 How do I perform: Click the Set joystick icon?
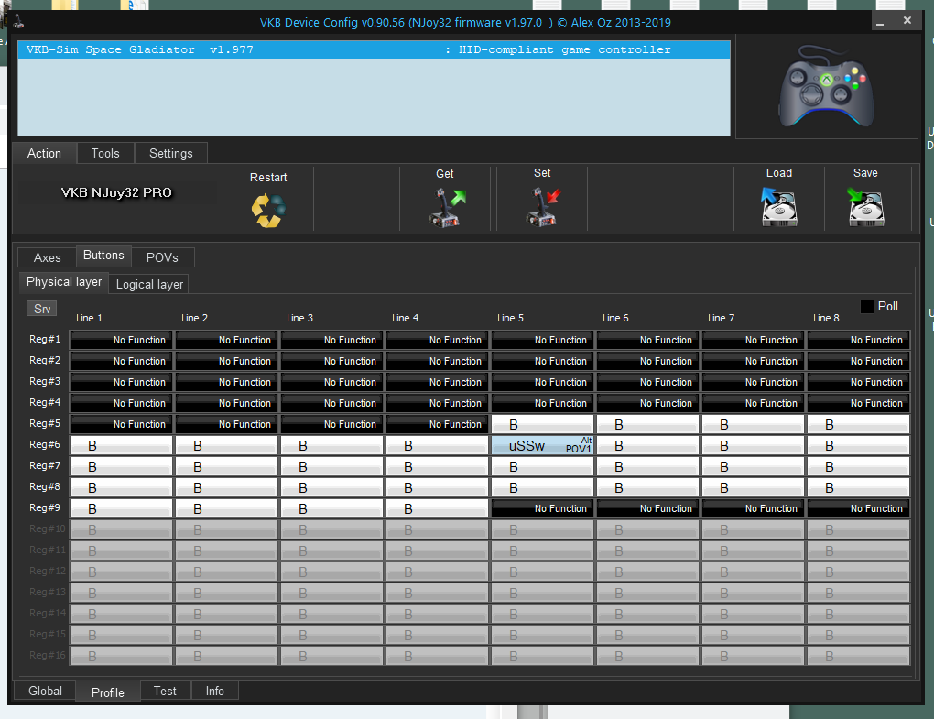(542, 208)
